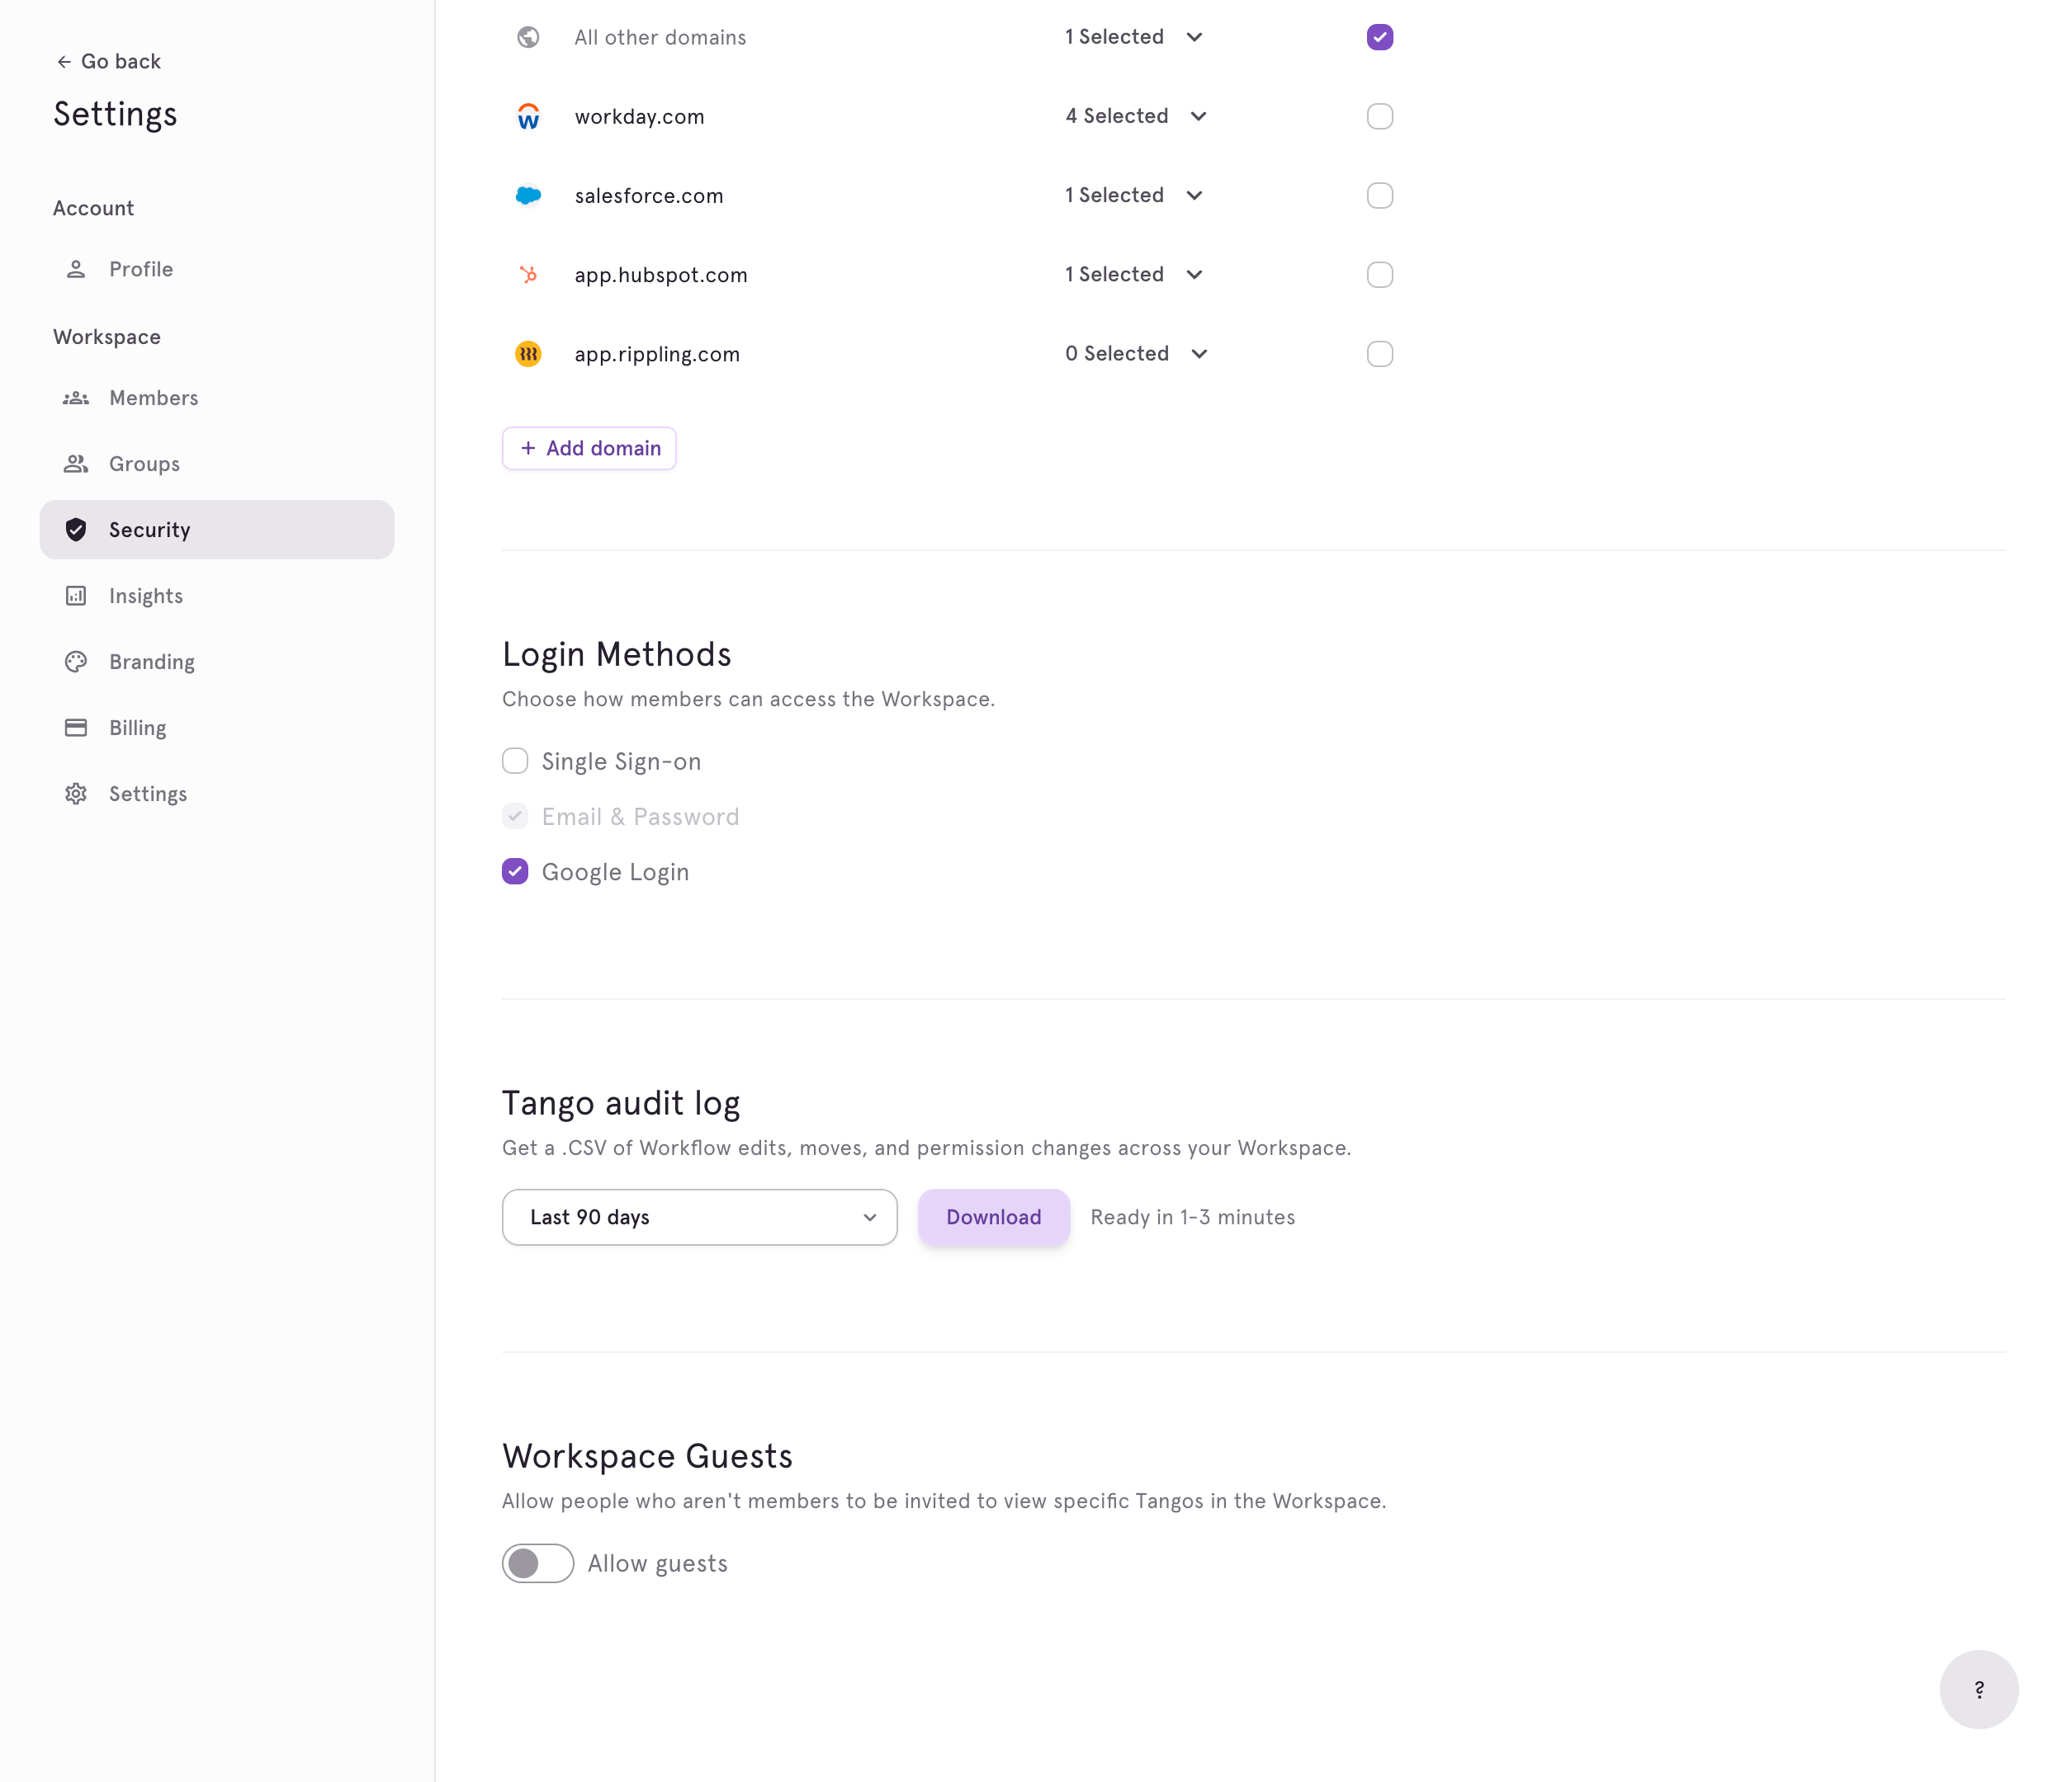Image resolution: width=2072 pixels, height=1782 pixels.
Task: Click the app.hubspot.com logo icon
Action: pos(528,274)
